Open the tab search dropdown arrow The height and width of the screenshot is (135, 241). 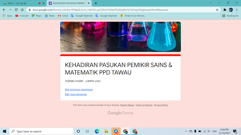[211, 3]
